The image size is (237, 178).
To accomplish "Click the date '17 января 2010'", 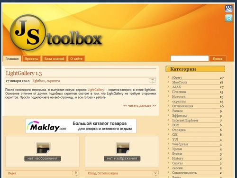I will (18, 81).
